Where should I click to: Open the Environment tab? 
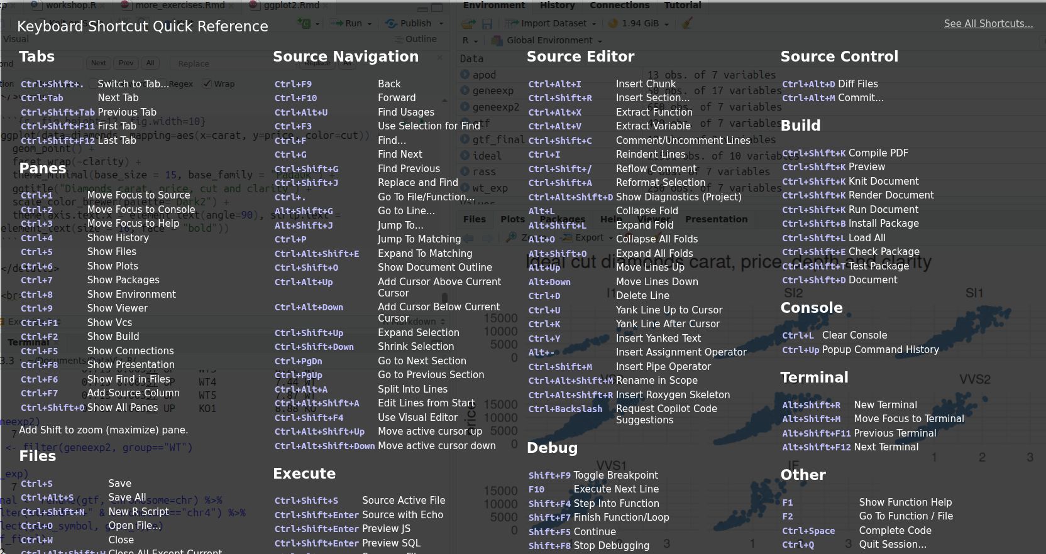pos(494,5)
